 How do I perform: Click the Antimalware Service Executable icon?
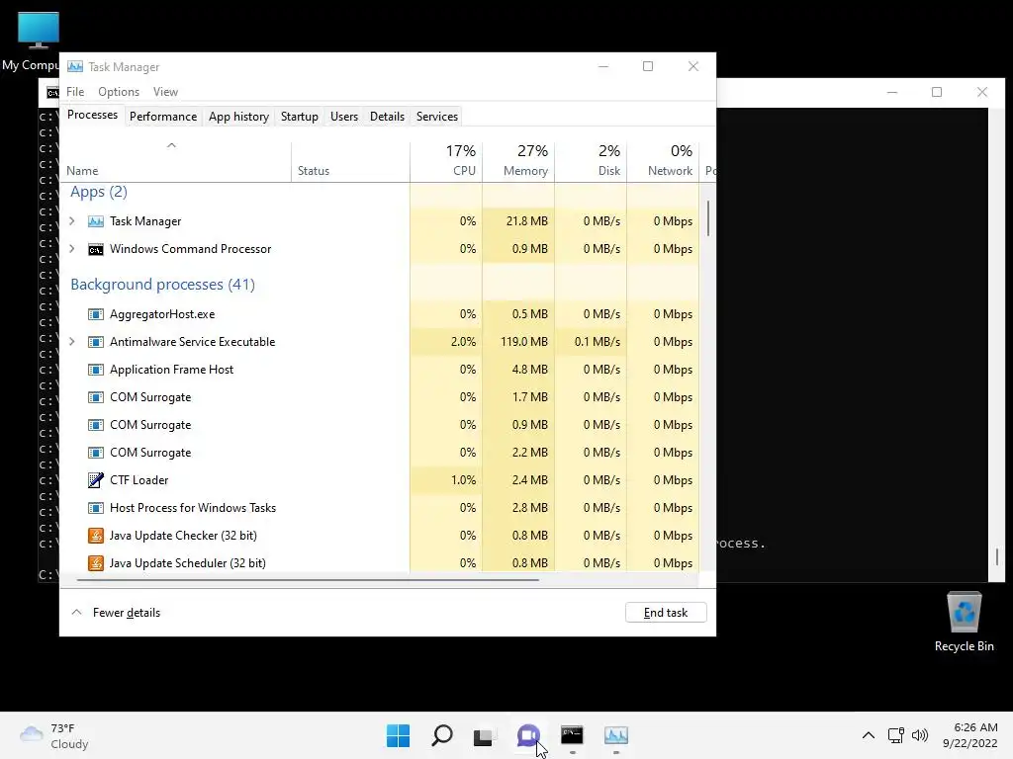(96, 342)
